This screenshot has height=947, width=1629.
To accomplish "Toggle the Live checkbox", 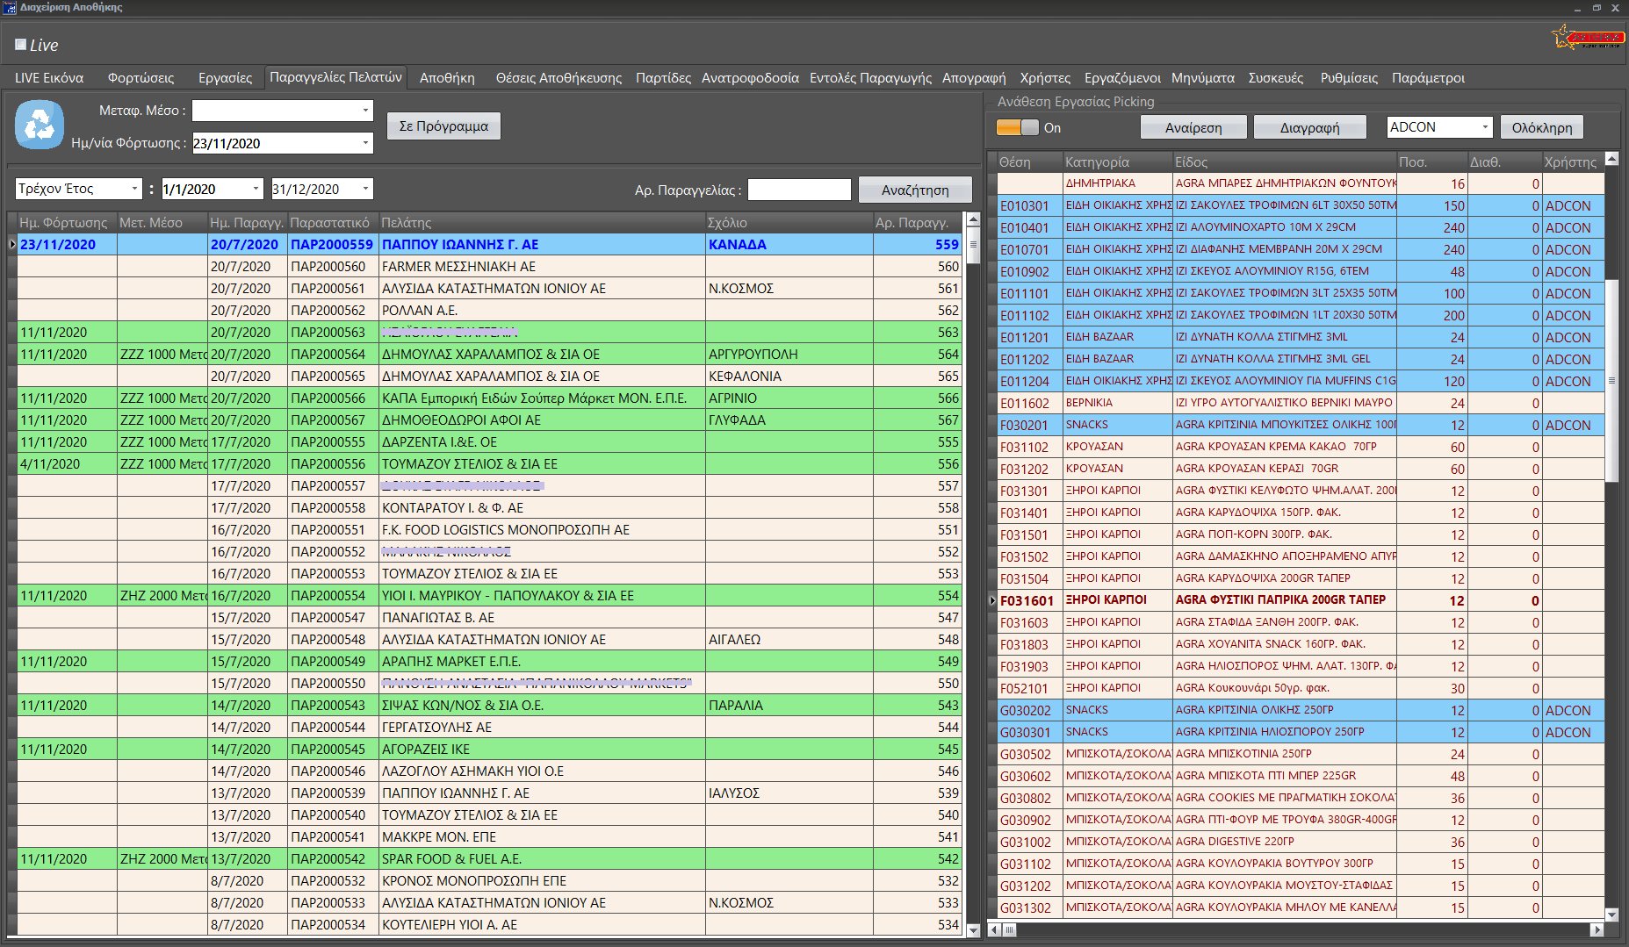I will pyautogui.click(x=20, y=45).
